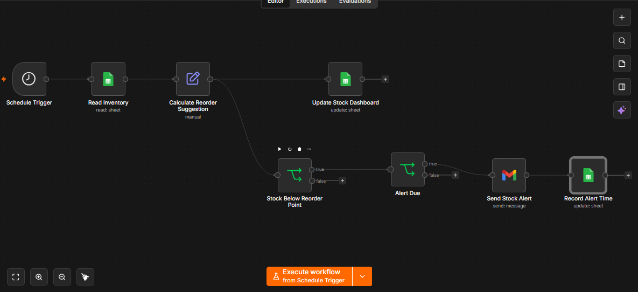Fit workflow to view
638x292 pixels.
(x=16, y=277)
